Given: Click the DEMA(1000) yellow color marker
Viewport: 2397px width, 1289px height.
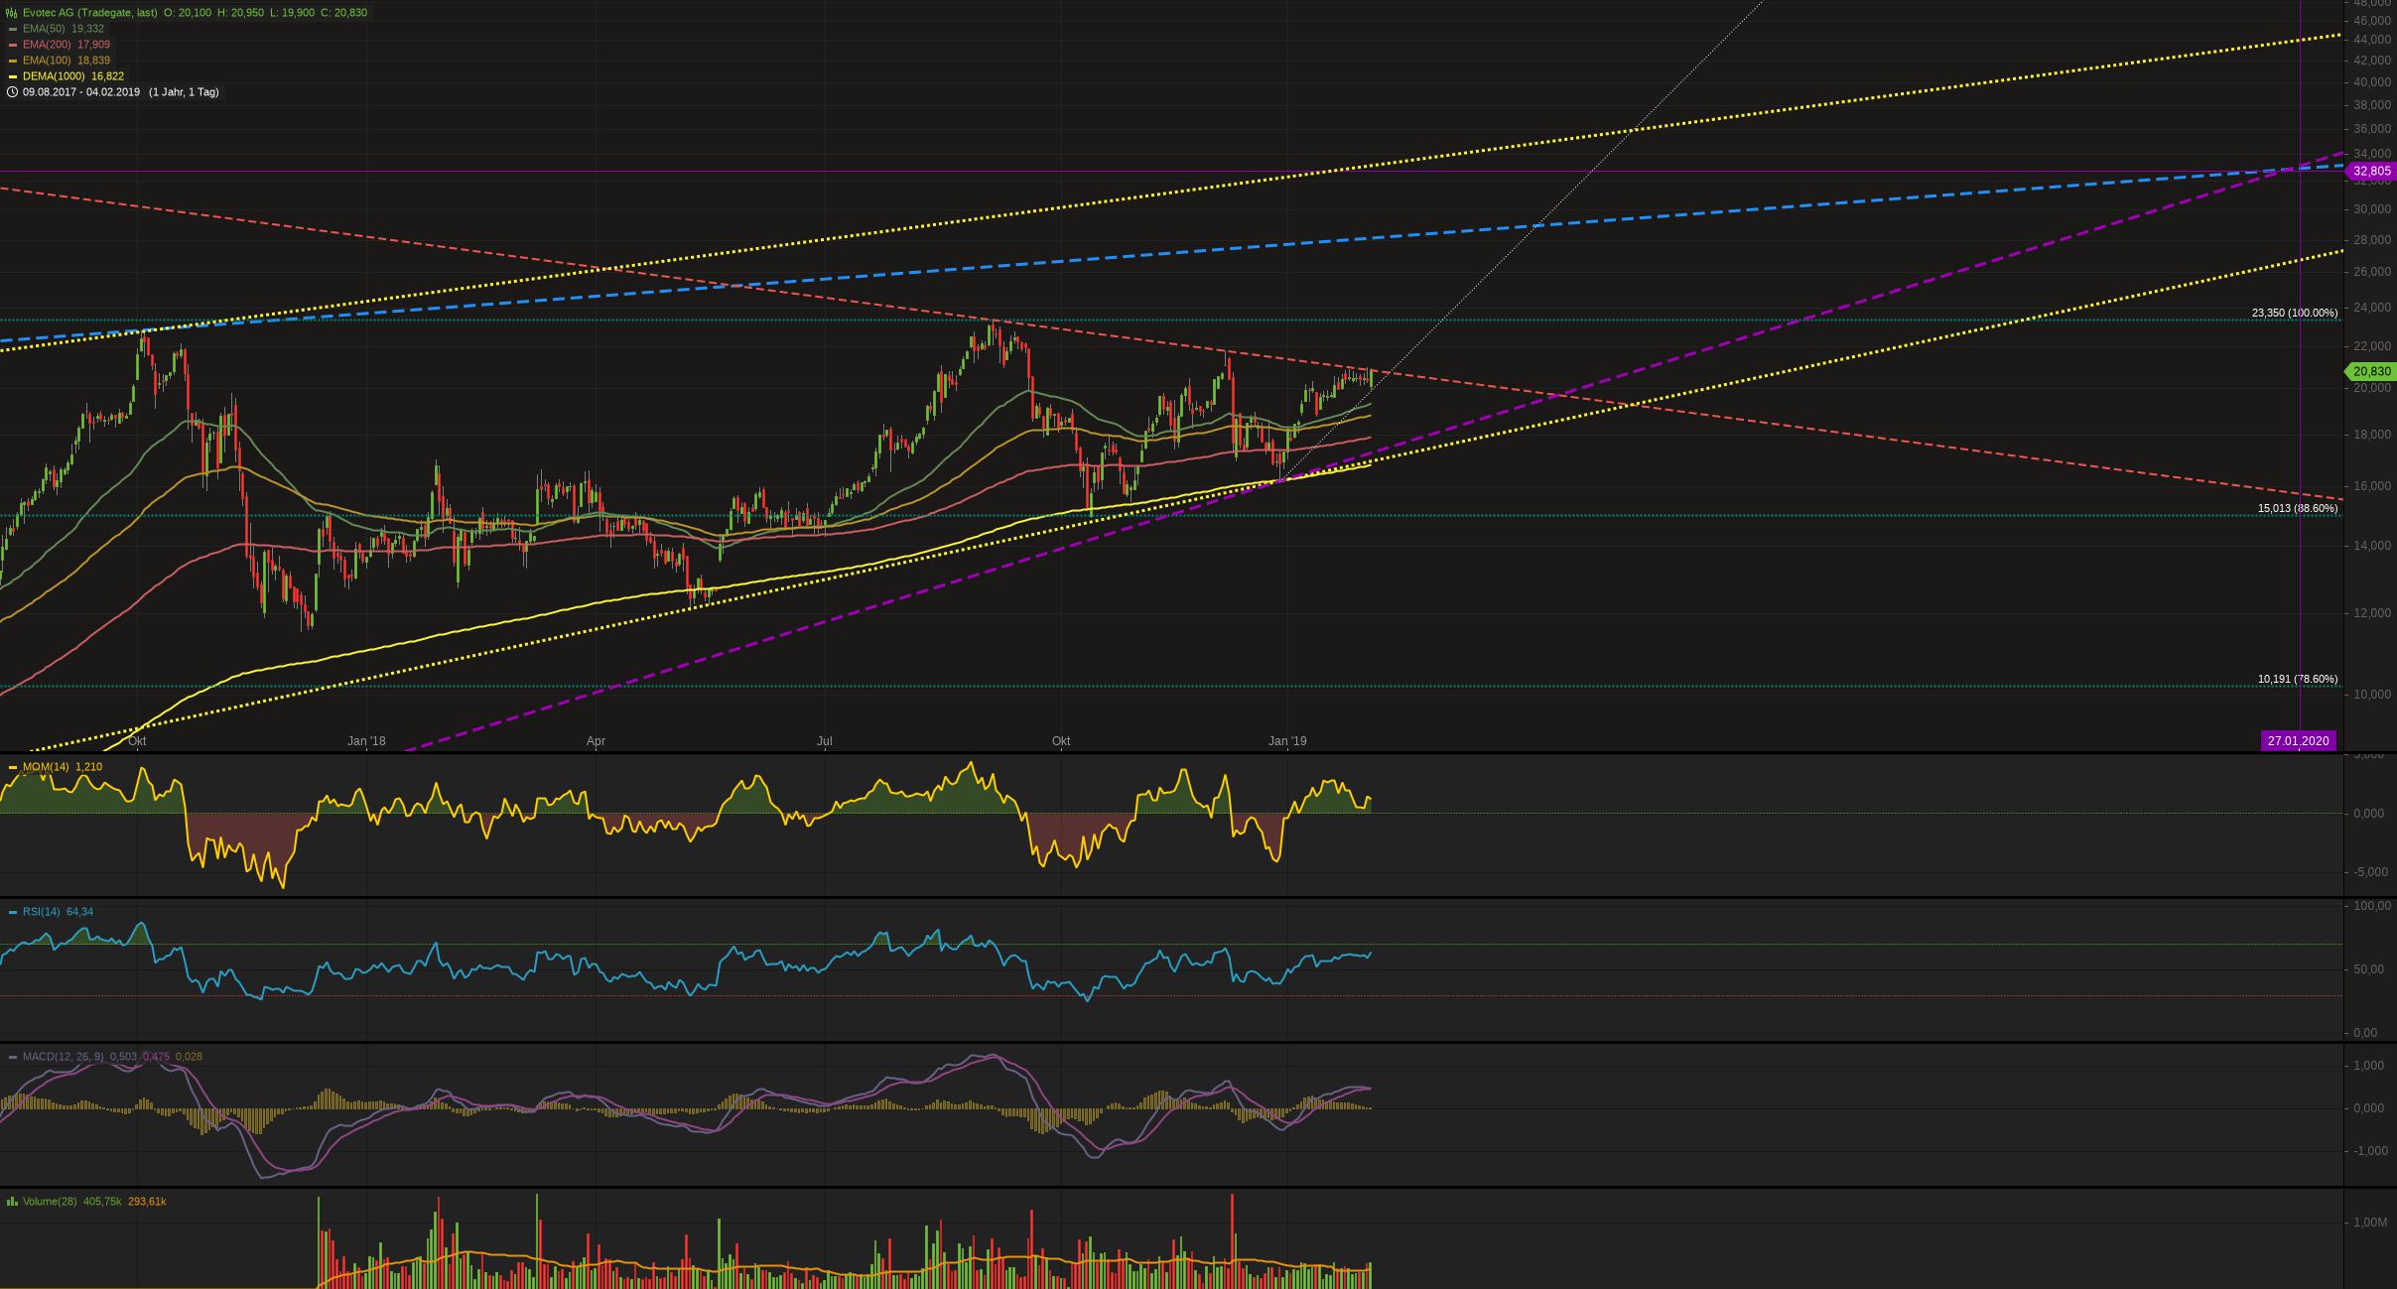Looking at the screenshot, I should [12, 76].
